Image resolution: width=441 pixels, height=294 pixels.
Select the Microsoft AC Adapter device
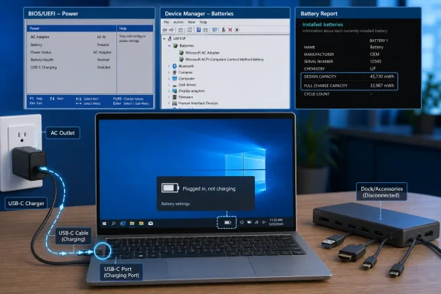tap(202, 53)
